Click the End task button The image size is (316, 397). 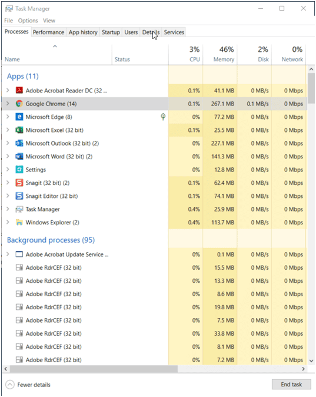coord(291,385)
